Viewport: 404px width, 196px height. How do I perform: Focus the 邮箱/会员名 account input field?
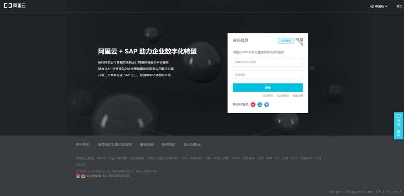pos(268,62)
